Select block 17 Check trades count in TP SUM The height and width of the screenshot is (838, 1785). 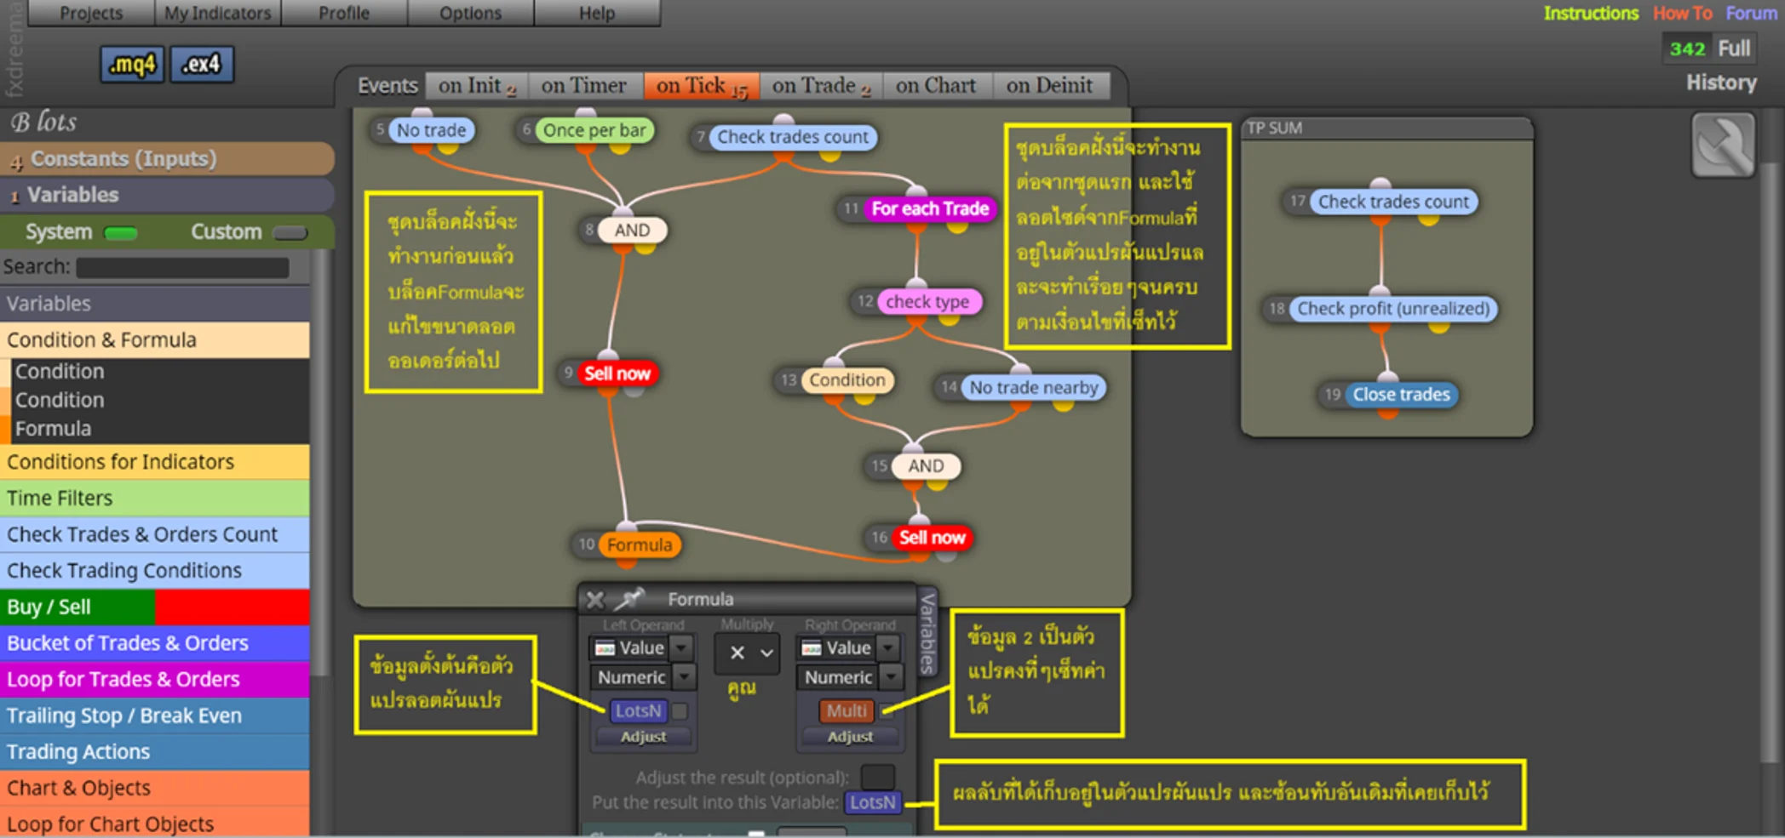[x=1393, y=202]
